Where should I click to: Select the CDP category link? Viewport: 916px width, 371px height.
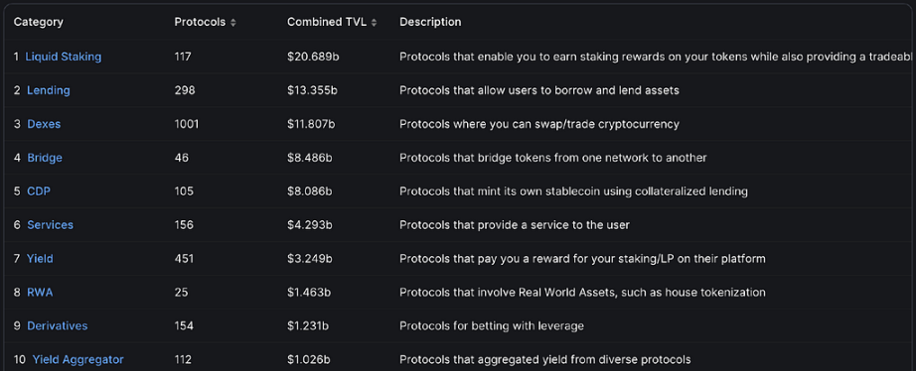(x=39, y=191)
